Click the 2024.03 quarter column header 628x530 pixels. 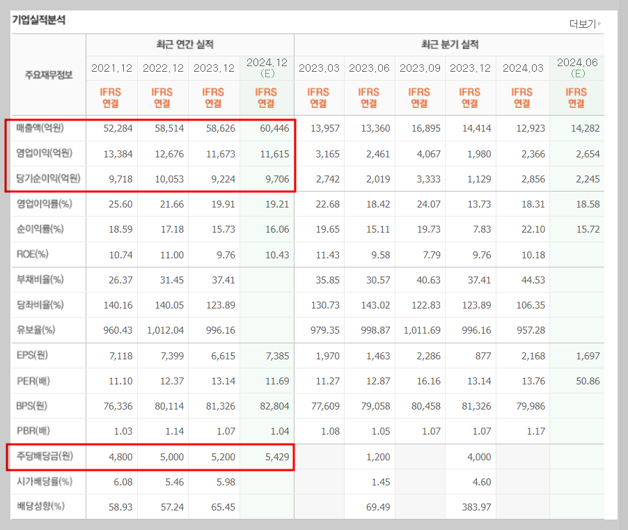pyautogui.click(x=523, y=68)
